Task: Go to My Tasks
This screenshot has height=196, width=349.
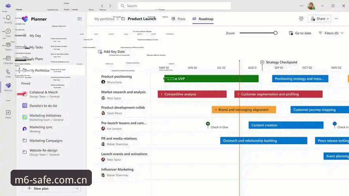Action: click(36, 47)
